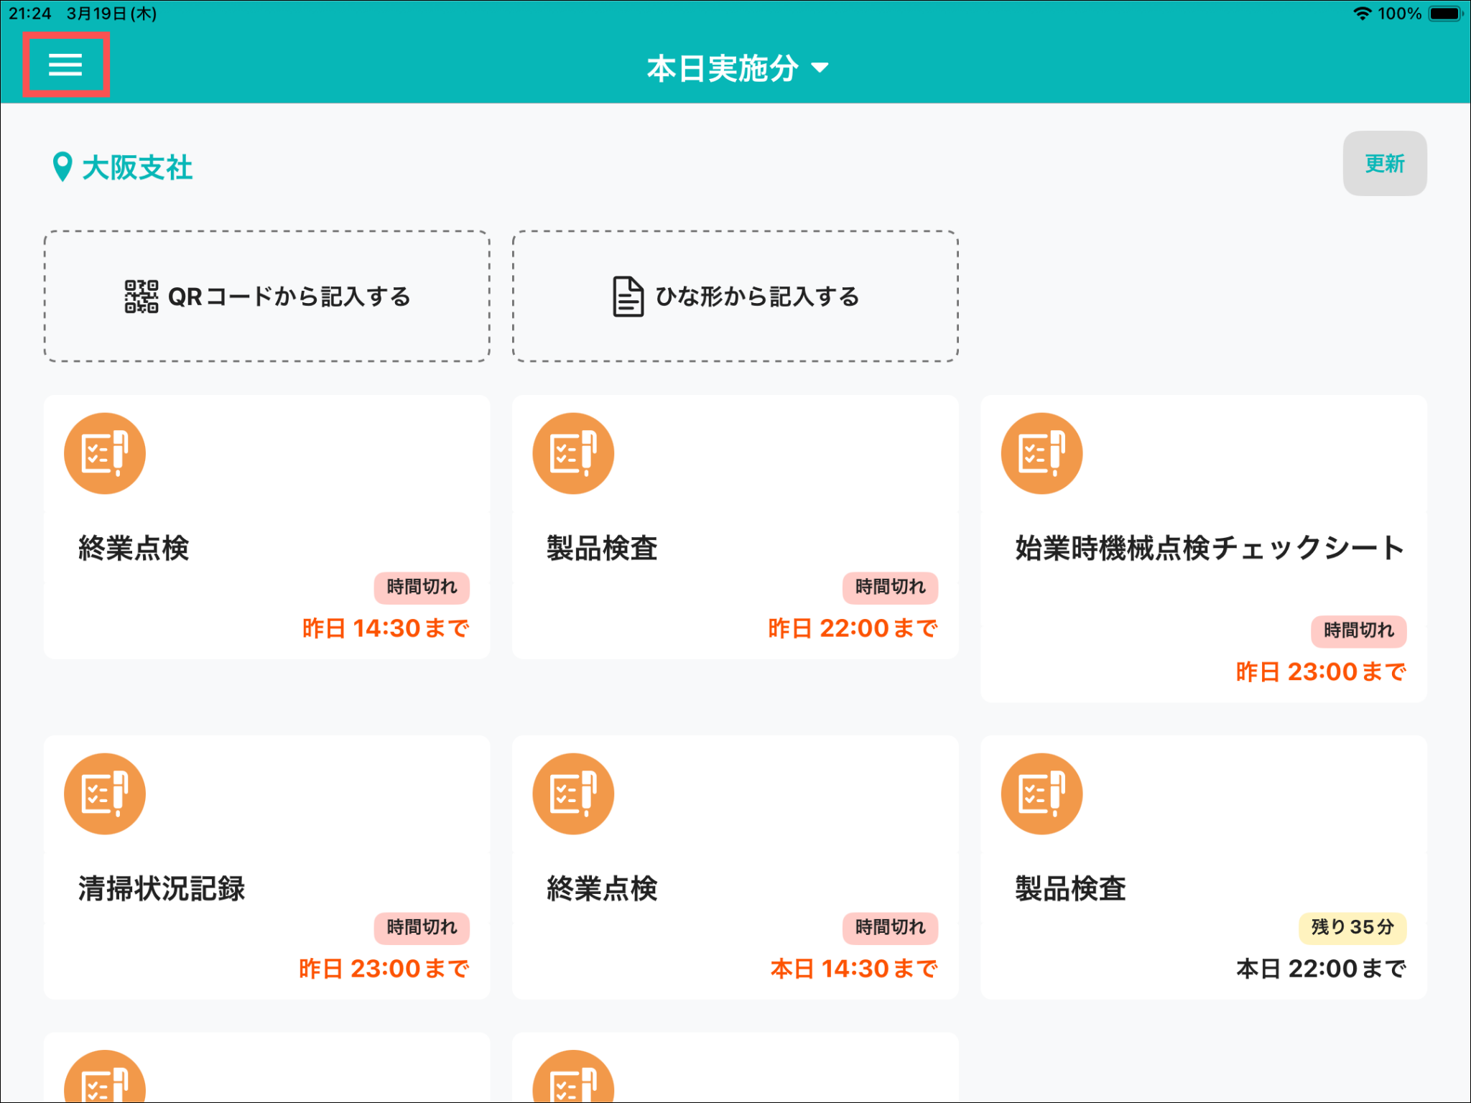Click the Wi-Fi status icon
1471x1103 pixels.
point(1362,14)
